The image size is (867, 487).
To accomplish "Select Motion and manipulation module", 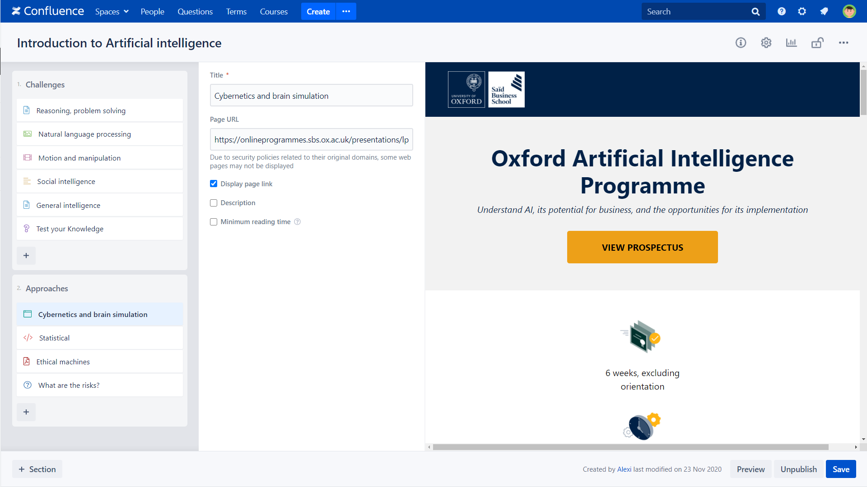I will [x=100, y=158].
